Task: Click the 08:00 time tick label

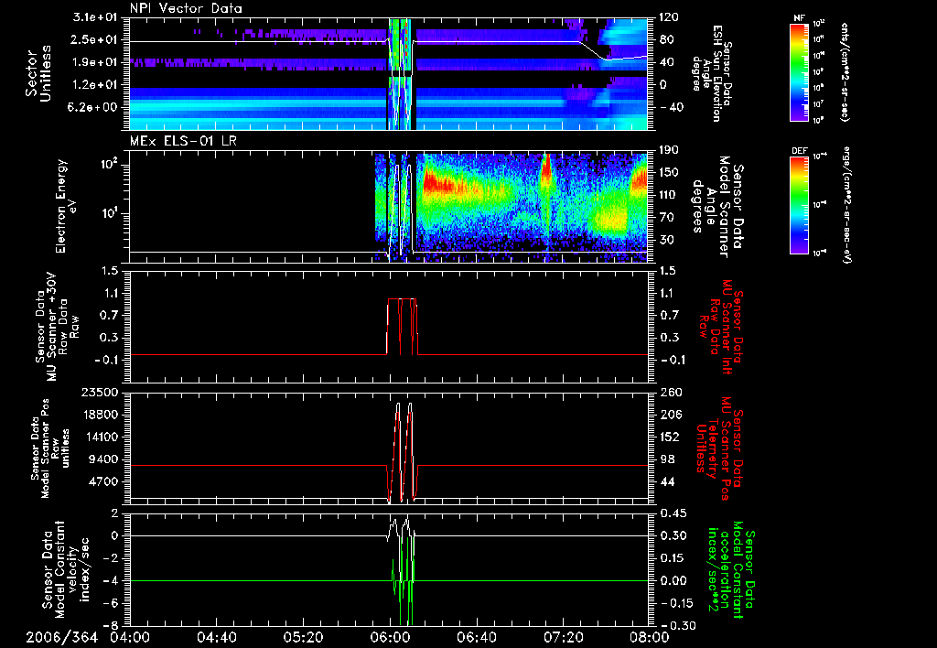Action: point(648,637)
